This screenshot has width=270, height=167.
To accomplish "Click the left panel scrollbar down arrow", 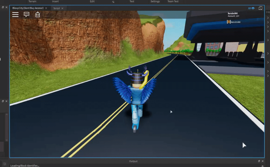I will 6,140.
